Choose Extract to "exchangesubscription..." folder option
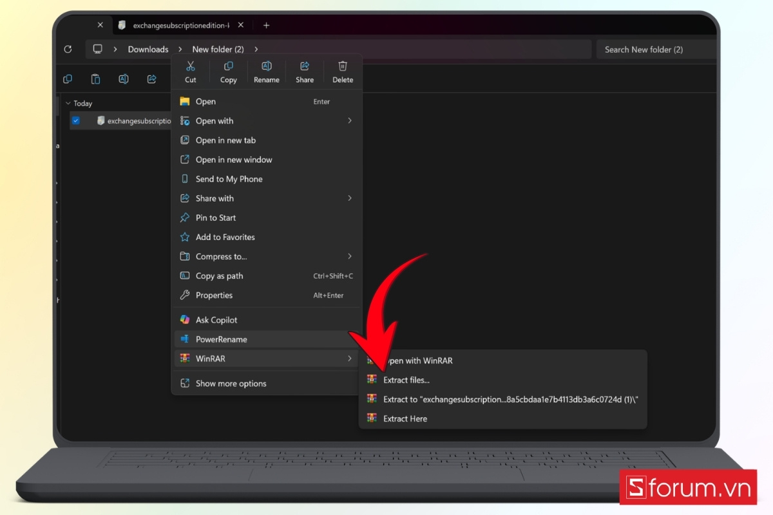The image size is (773, 515). click(x=502, y=399)
